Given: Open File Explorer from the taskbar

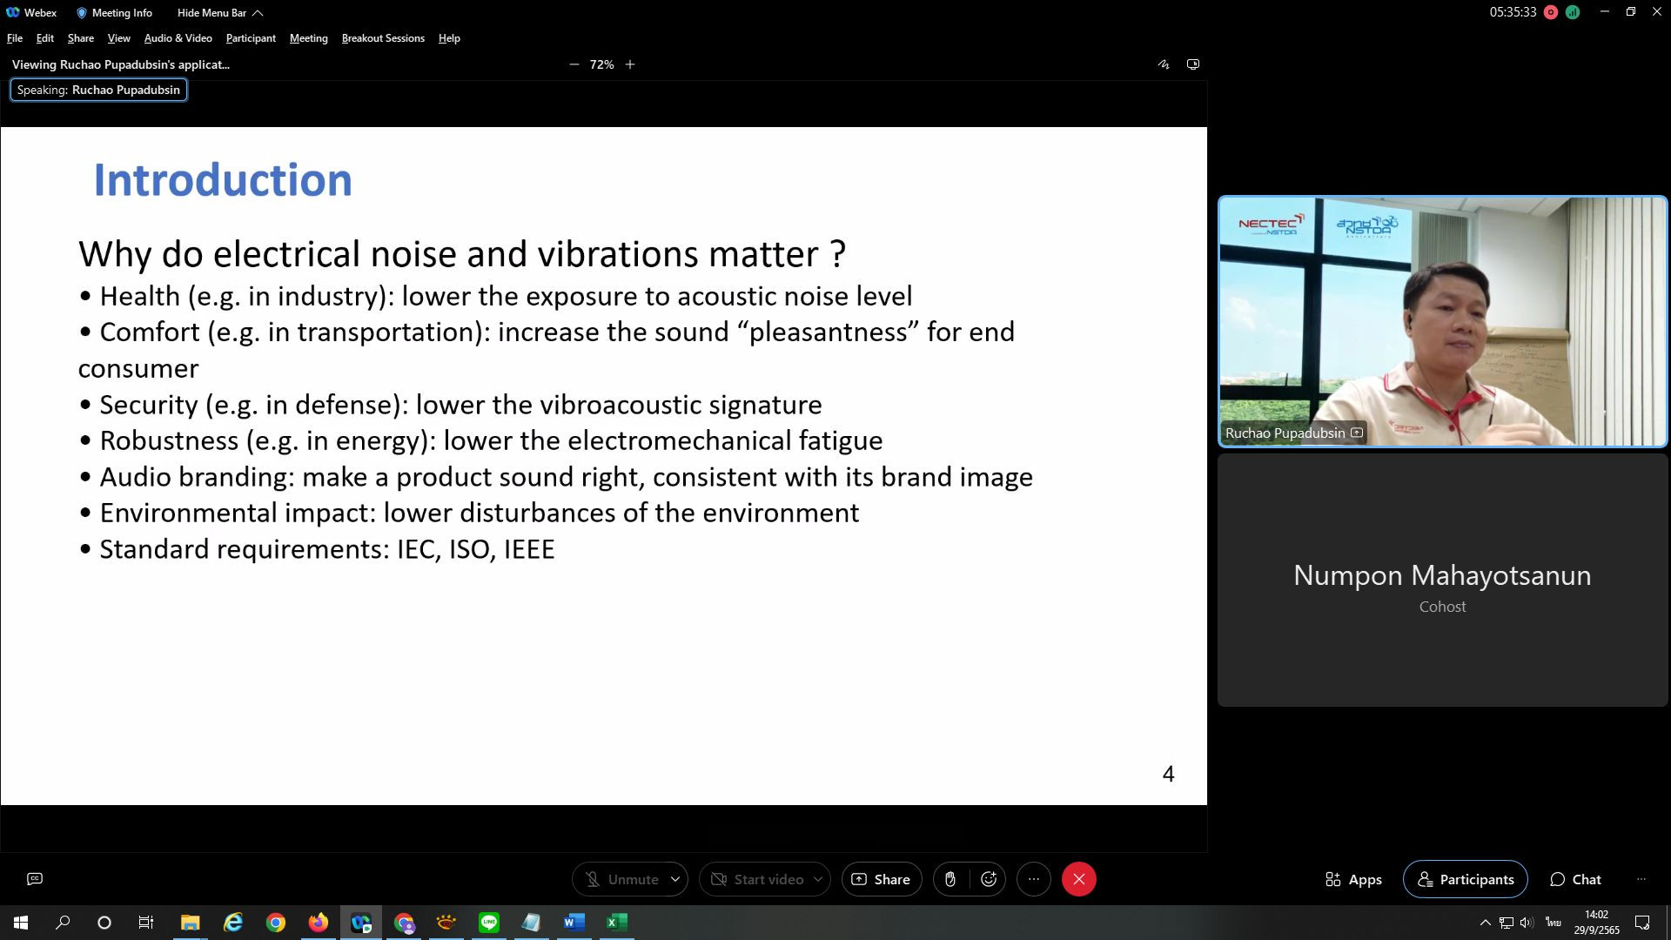Looking at the screenshot, I should point(190,923).
